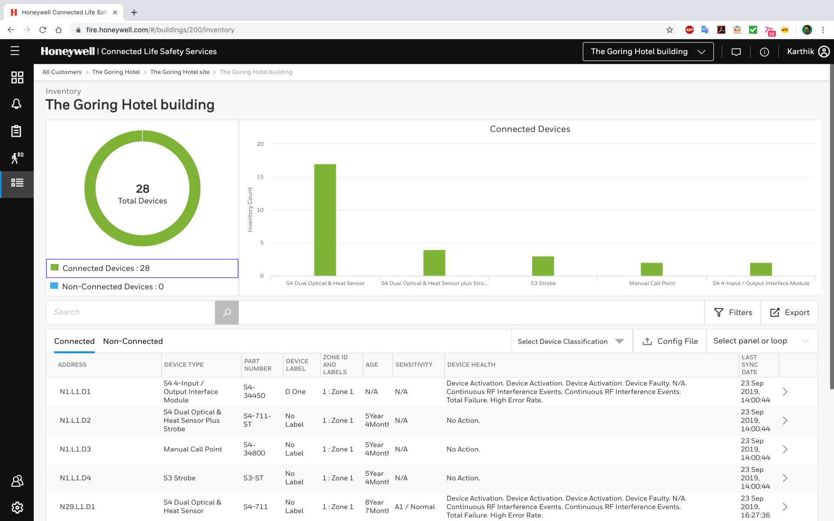The image size is (834, 521).
Task: Open The Goring Hotel building dropdown
Action: pos(648,52)
